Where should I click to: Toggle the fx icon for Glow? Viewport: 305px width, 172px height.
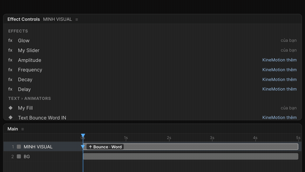[x=10, y=40]
